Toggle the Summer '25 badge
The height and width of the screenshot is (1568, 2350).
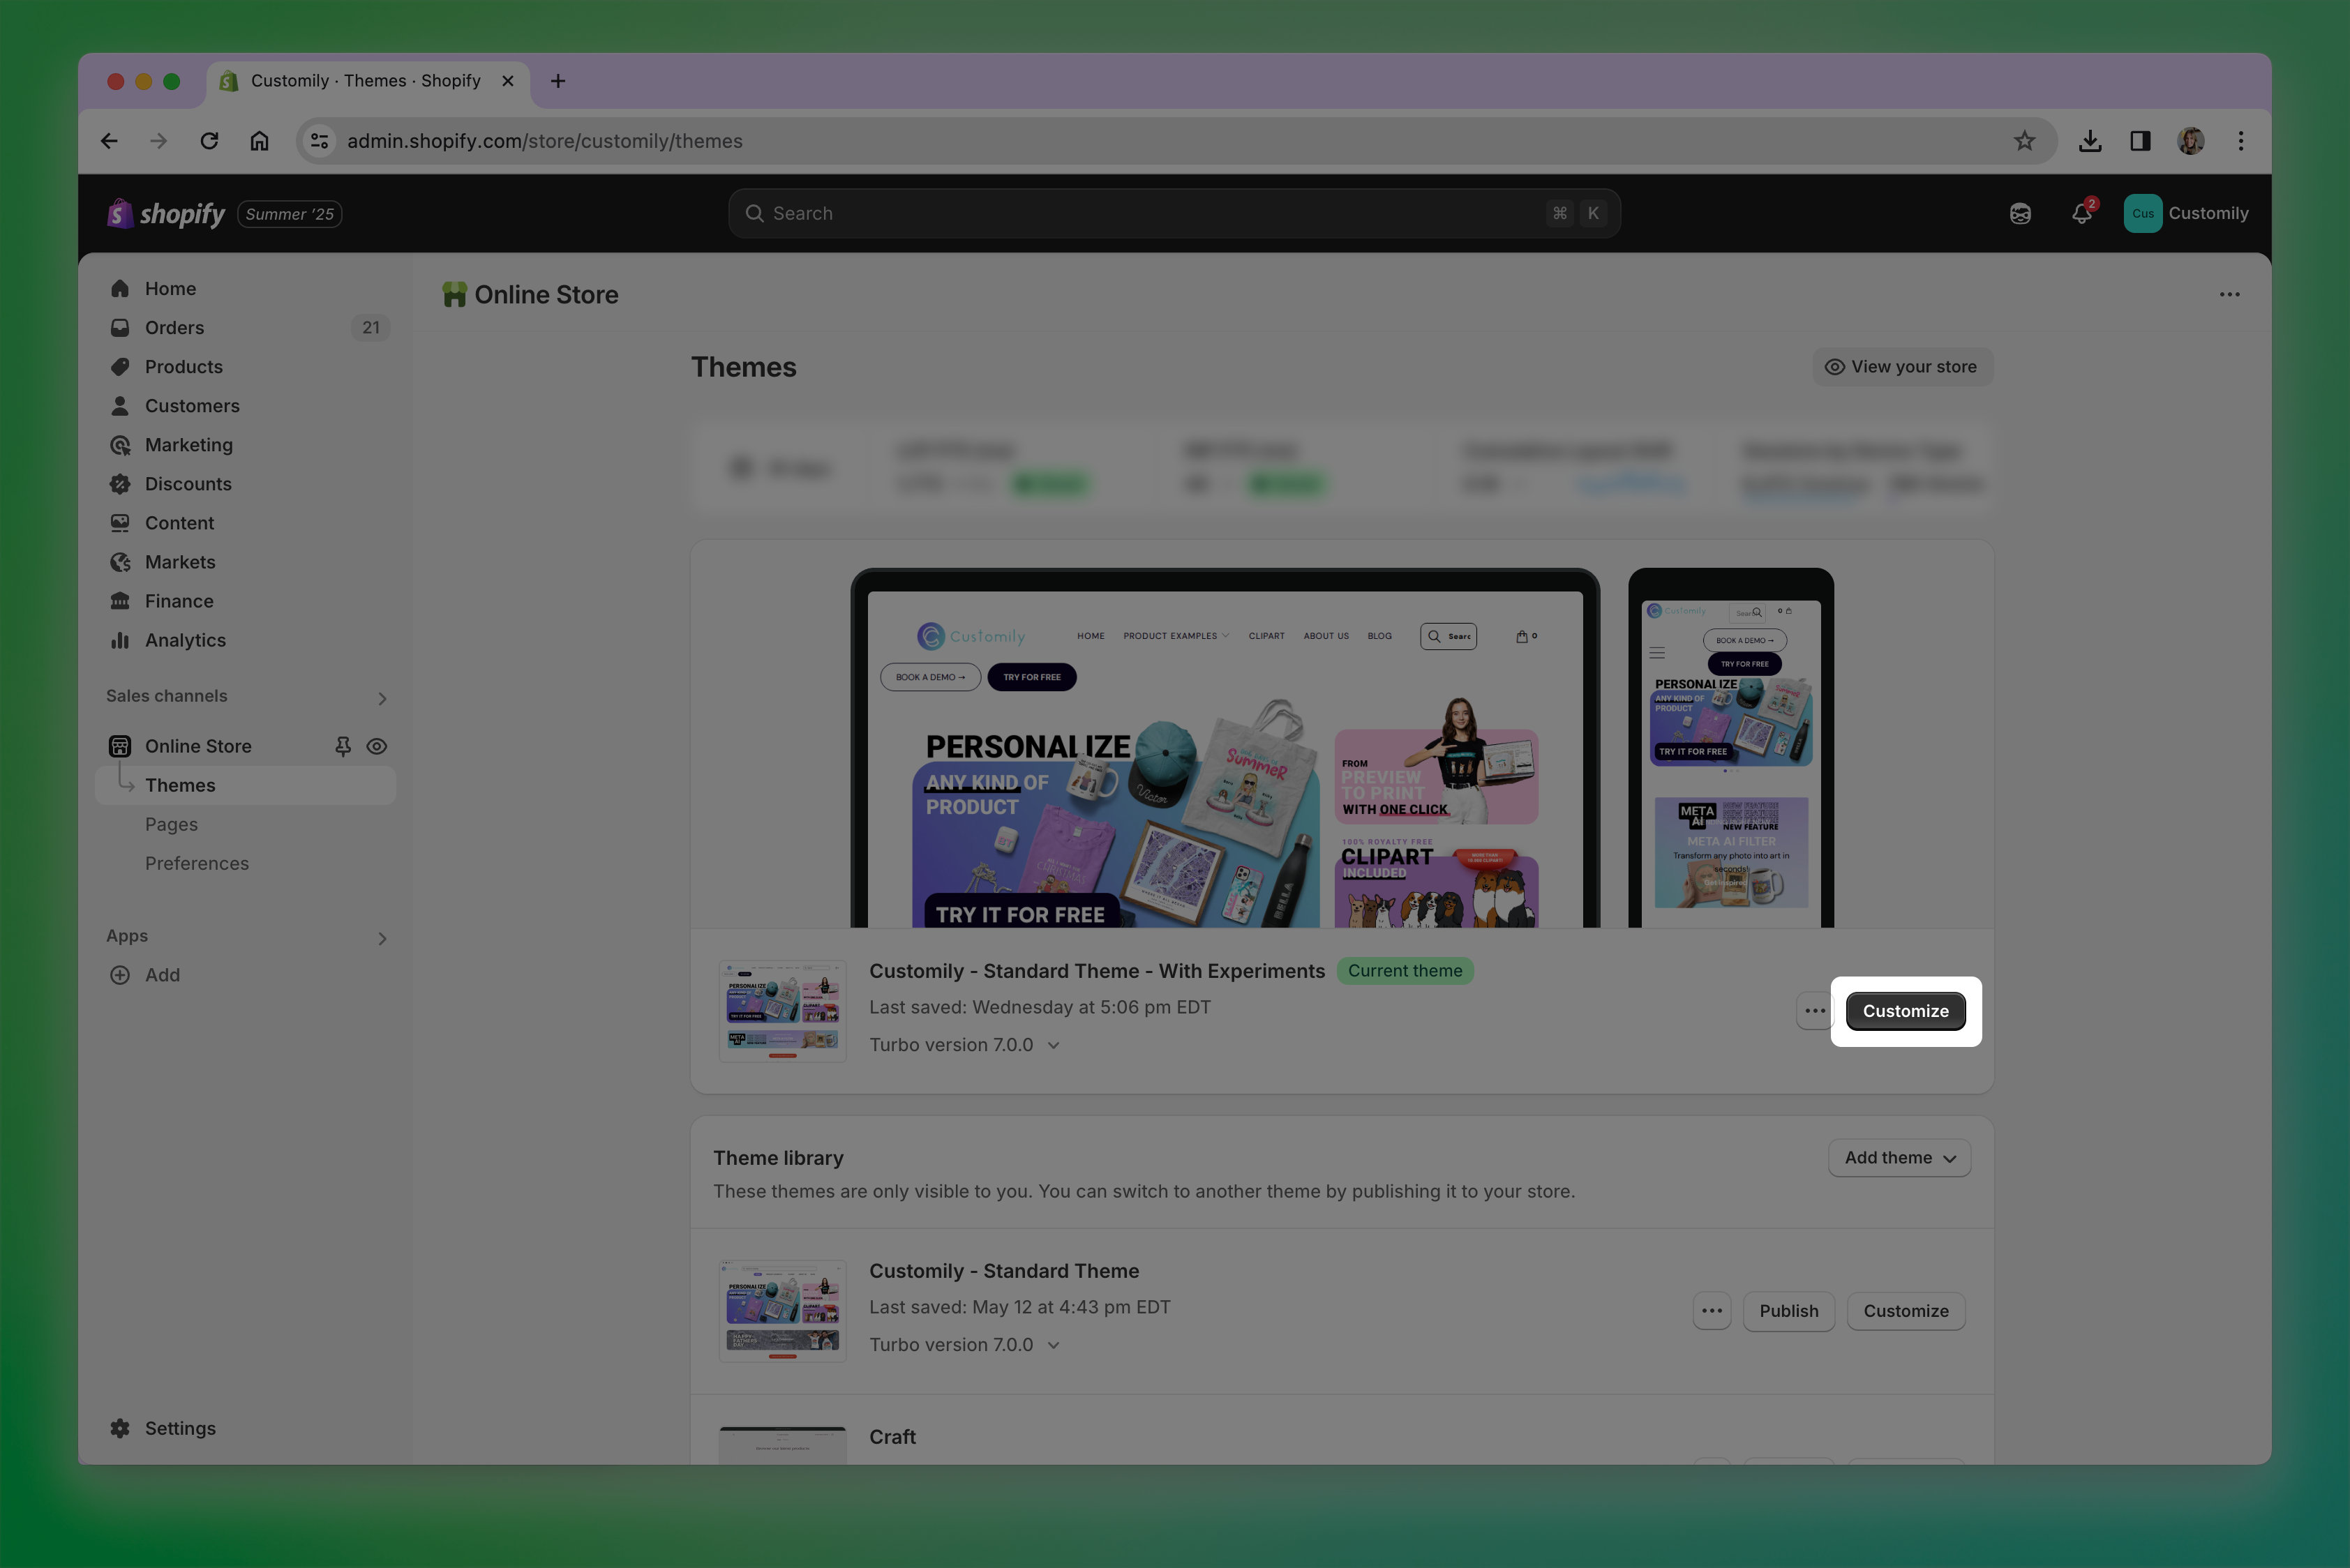[x=289, y=213]
